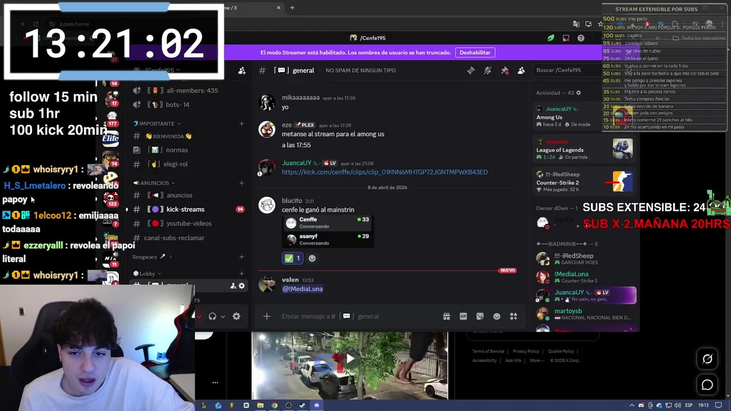Open the X messages chat bubble button
Image resolution: width=731 pixels, height=411 pixels.
[707, 385]
